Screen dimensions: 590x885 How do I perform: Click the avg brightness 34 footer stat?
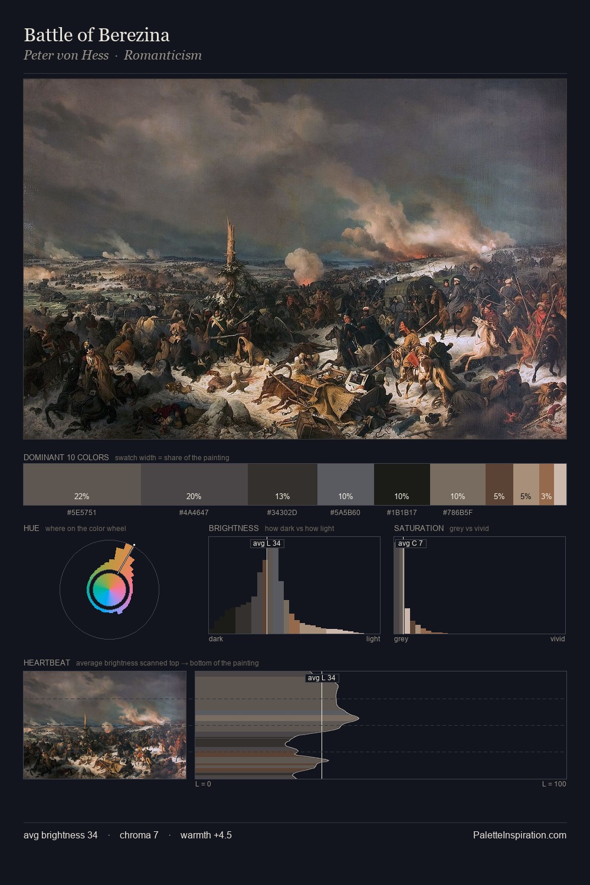click(61, 835)
